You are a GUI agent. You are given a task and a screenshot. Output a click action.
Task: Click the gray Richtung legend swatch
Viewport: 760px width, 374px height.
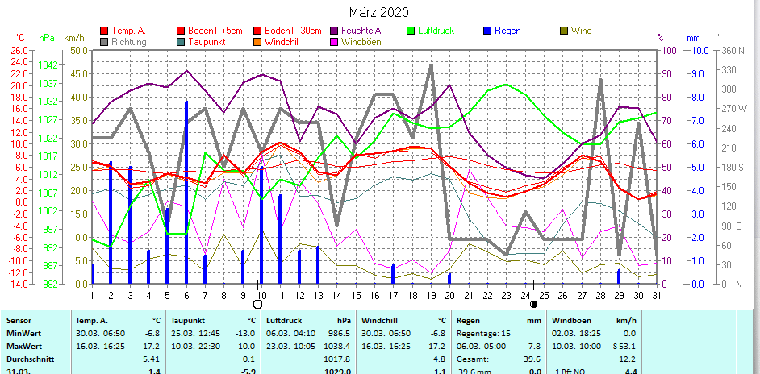(x=104, y=42)
